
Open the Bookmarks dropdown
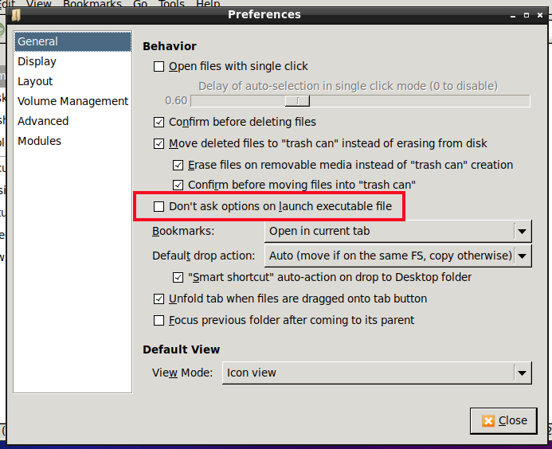pyautogui.click(x=397, y=231)
